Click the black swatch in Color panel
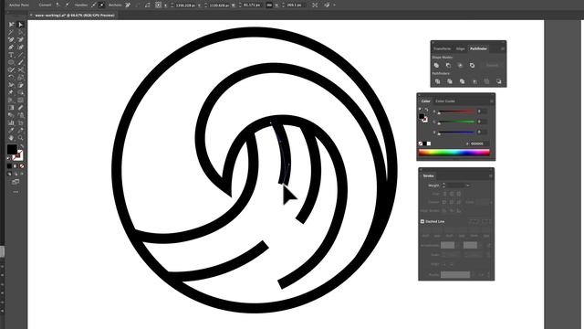The height and width of the screenshot is (329, 584). pos(424,143)
